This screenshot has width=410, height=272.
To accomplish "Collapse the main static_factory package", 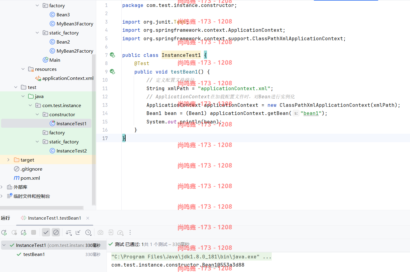I will tap(37, 33).
